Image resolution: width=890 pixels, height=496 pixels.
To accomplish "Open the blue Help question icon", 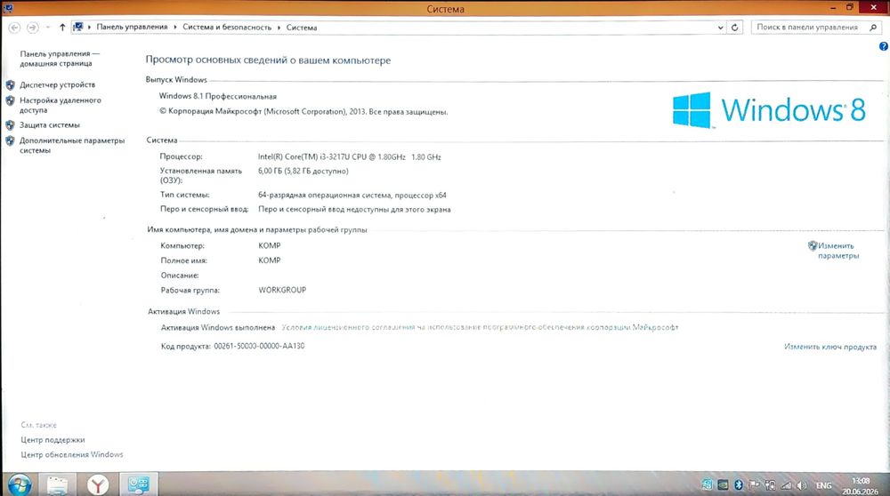I will click(884, 46).
